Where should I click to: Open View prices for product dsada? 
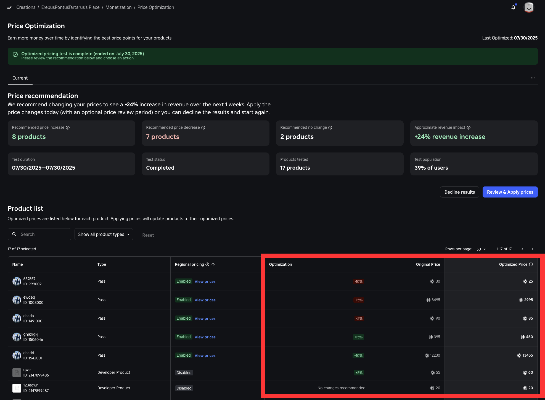pos(205,318)
